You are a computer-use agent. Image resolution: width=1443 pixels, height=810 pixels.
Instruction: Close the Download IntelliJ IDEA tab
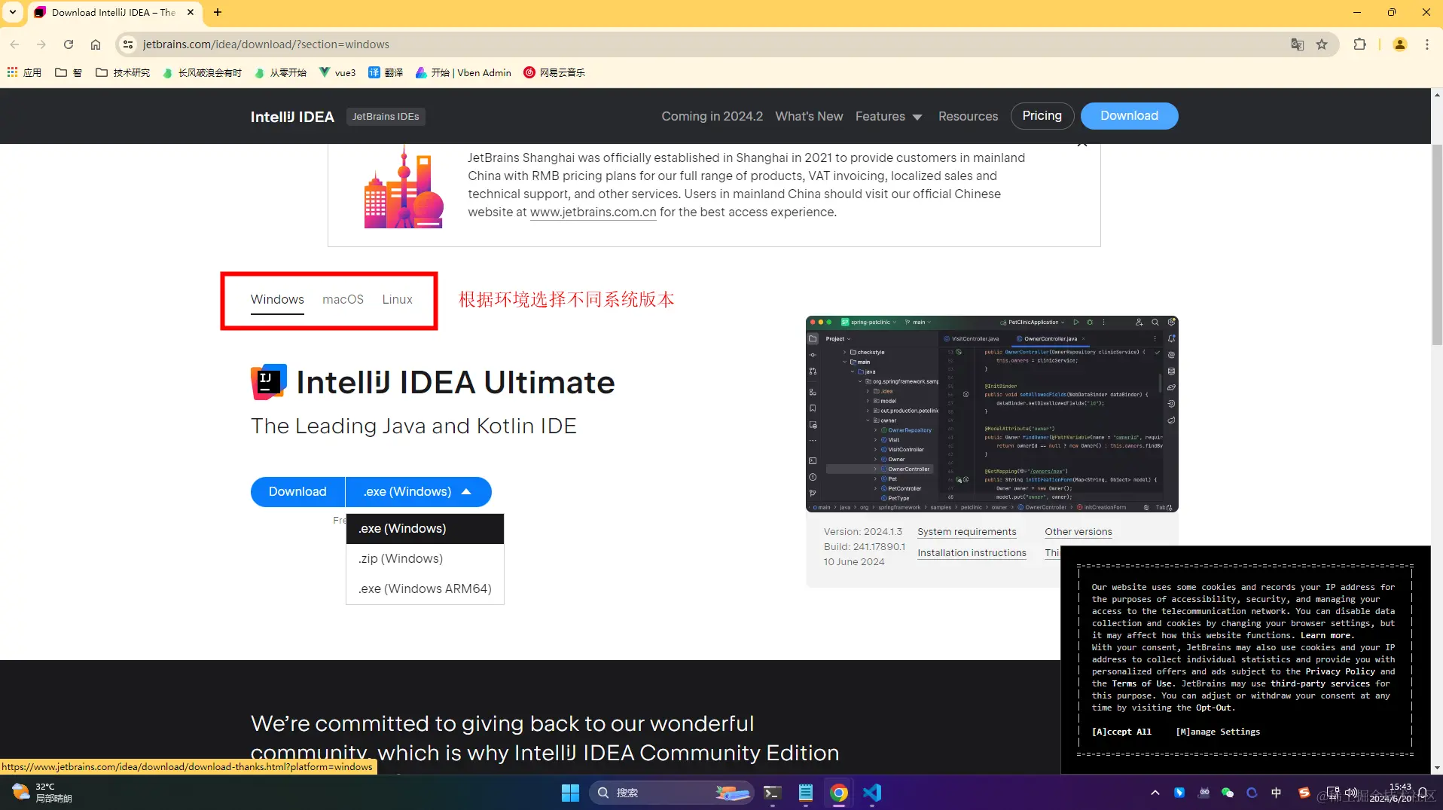click(191, 12)
